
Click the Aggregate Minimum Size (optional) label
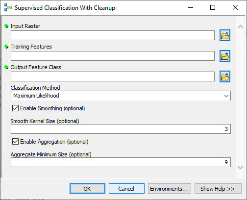[51, 154]
